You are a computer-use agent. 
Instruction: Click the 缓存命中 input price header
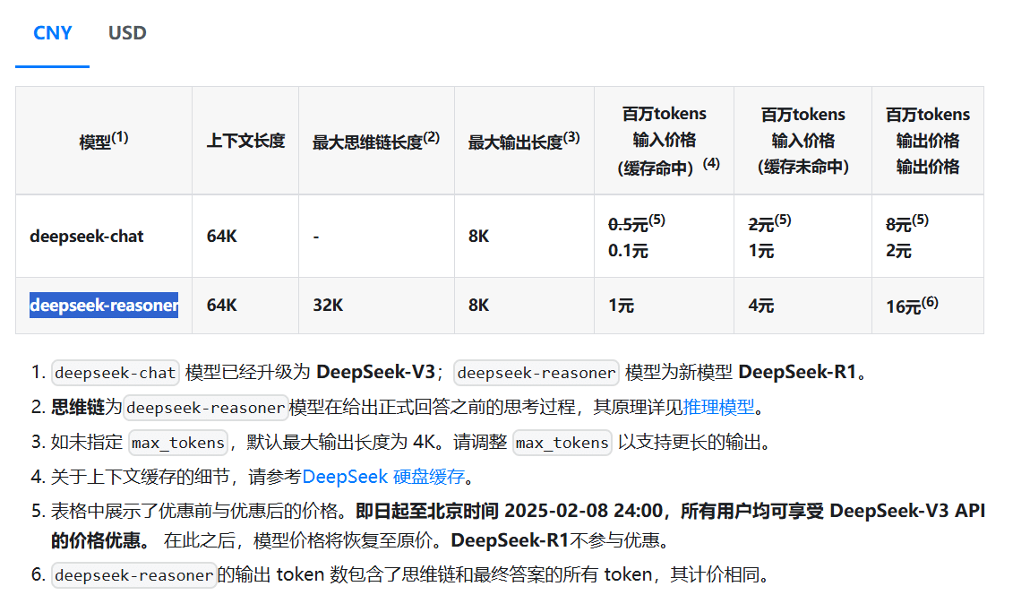coord(663,140)
